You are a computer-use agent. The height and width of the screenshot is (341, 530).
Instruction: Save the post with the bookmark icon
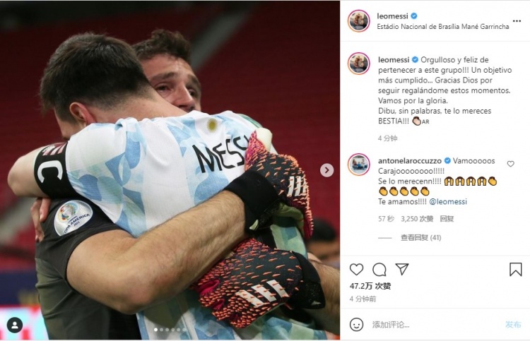tap(515, 270)
